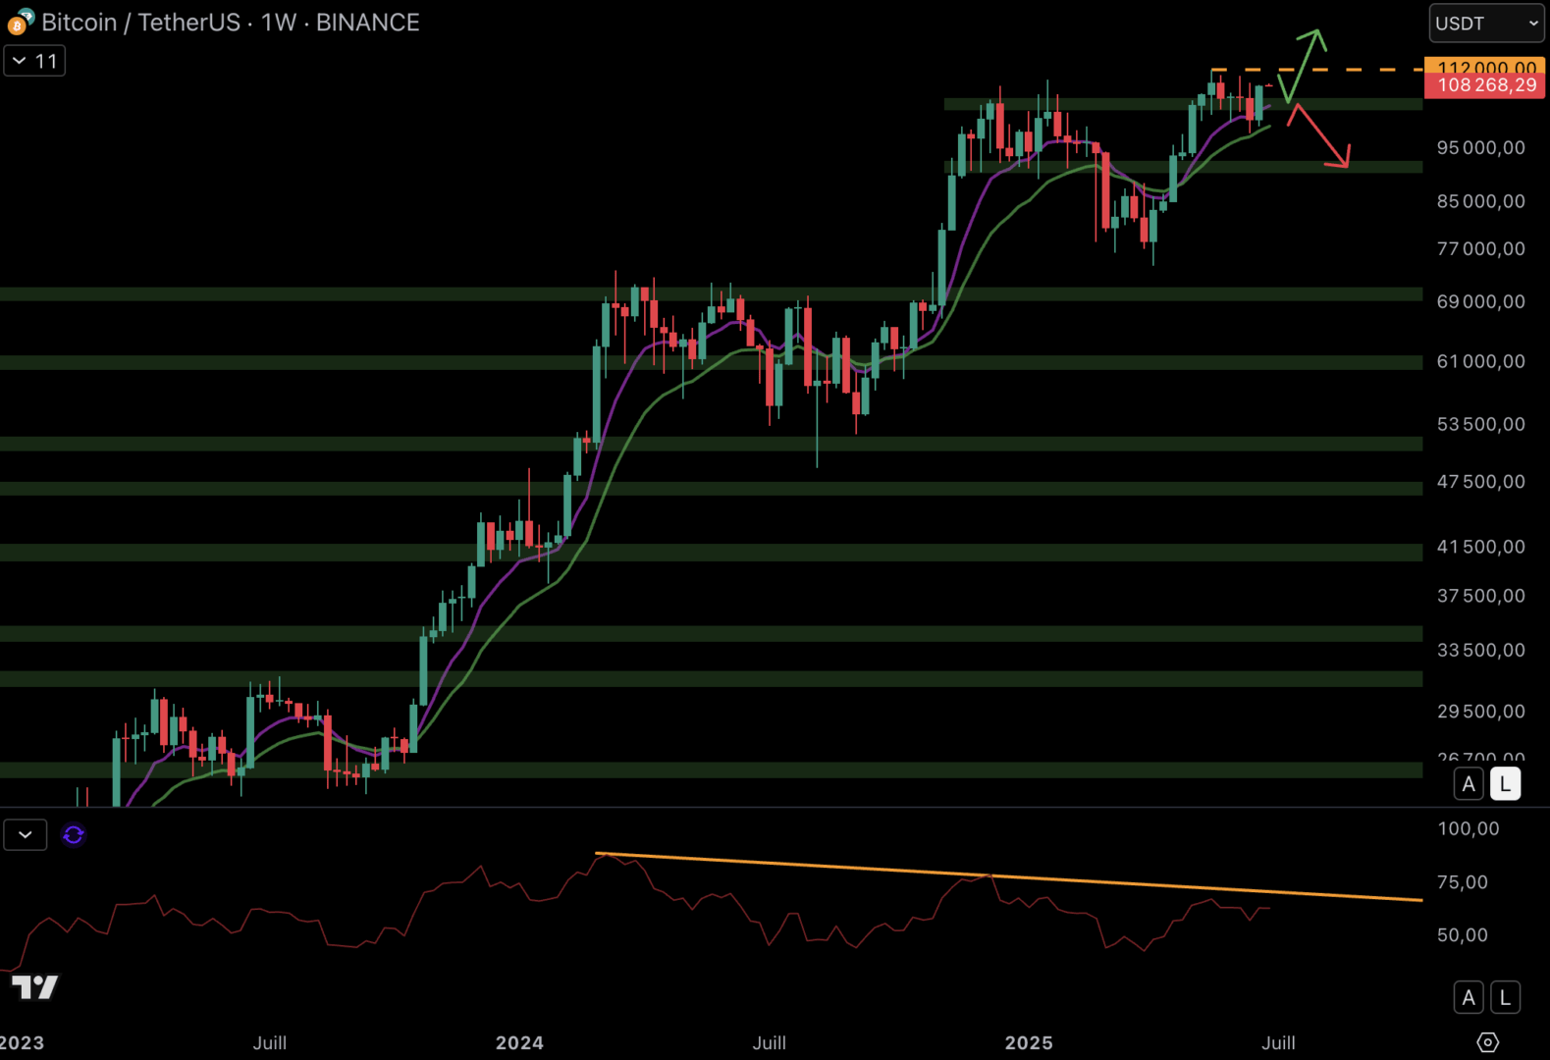
Task: Open the USDT currency dropdown
Action: 1486,24
